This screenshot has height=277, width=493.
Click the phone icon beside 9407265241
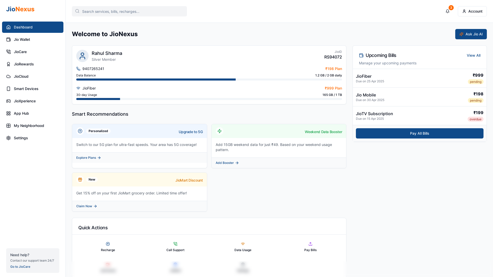tap(78, 69)
